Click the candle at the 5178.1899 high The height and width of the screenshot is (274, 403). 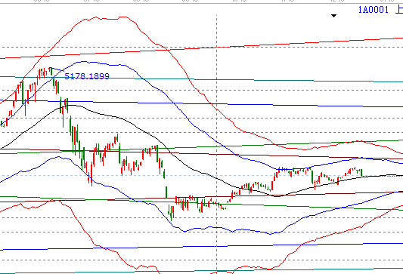coord(51,71)
